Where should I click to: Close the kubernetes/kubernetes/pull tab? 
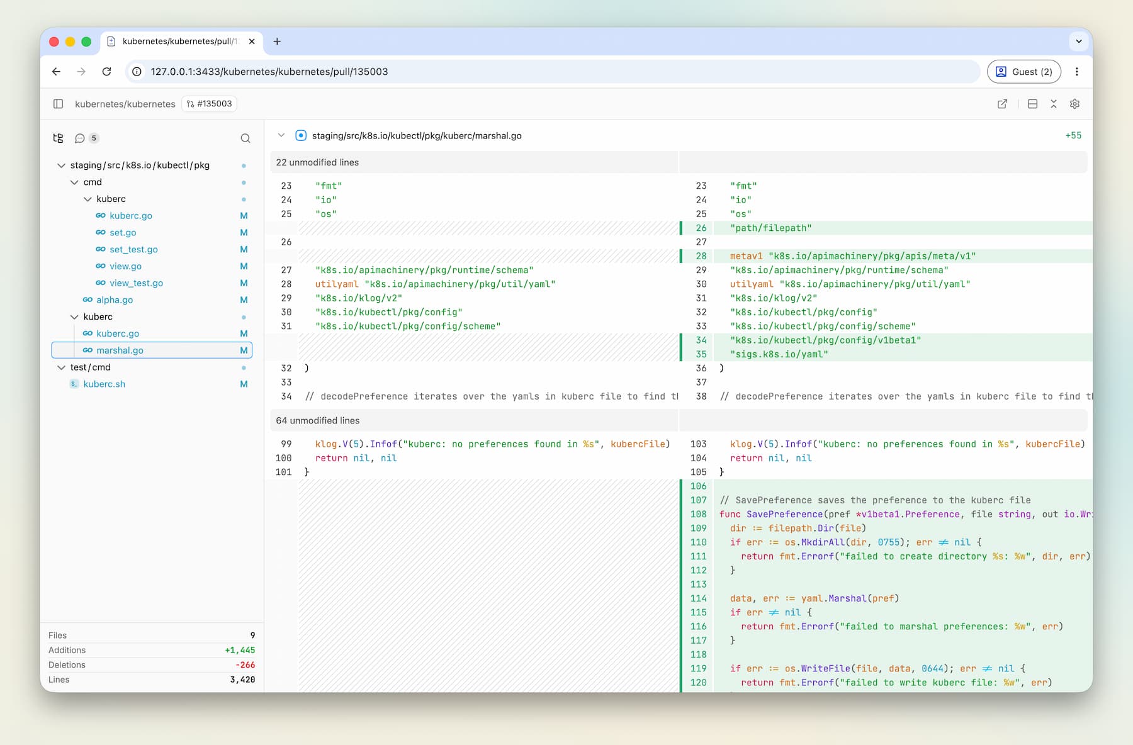tap(252, 42)
